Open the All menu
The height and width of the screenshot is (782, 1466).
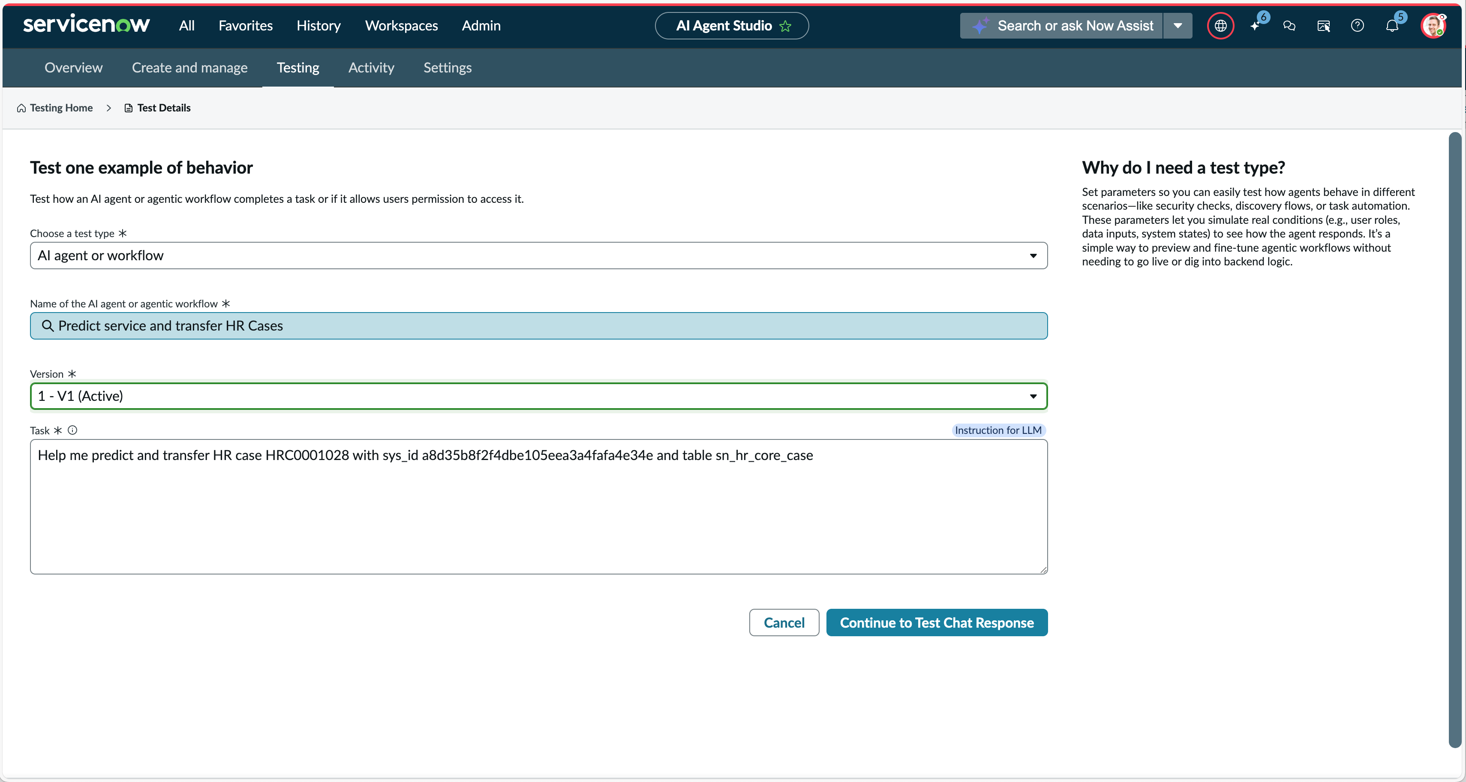pos(186,26)
